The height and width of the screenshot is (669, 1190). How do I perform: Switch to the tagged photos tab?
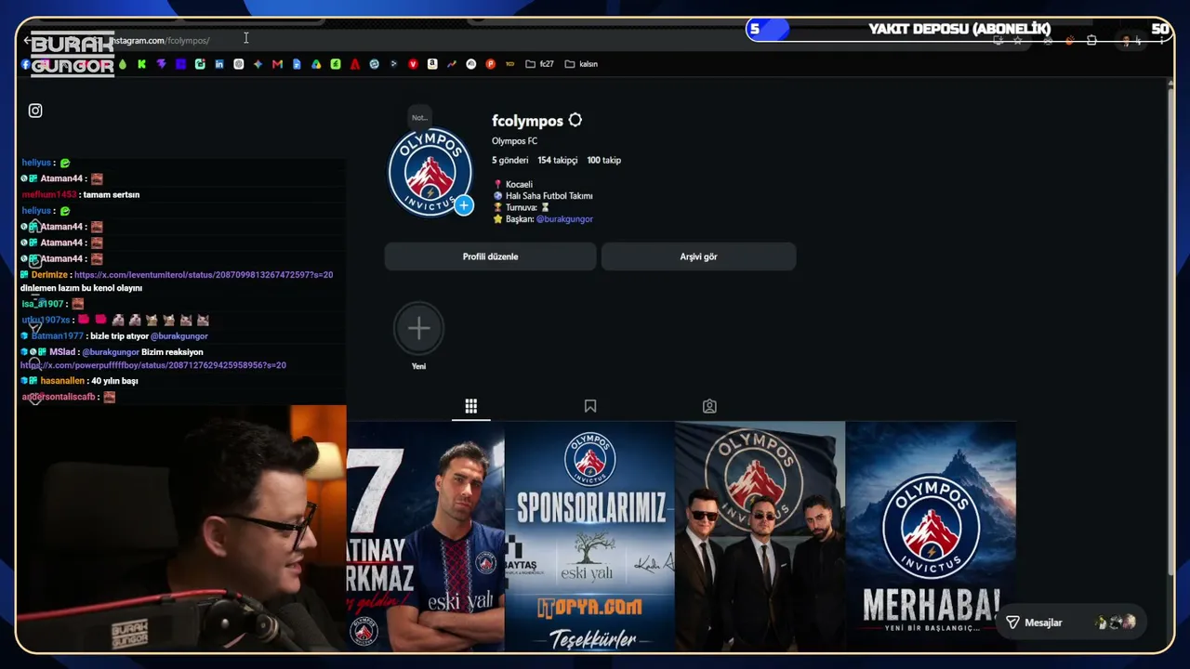pyautogui.click(x=709, y=406)
